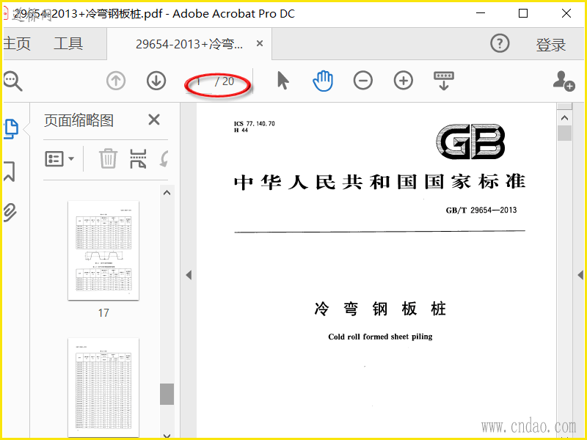
Task: Enable scrolling page display mode icon
Action: coord(444,81)
